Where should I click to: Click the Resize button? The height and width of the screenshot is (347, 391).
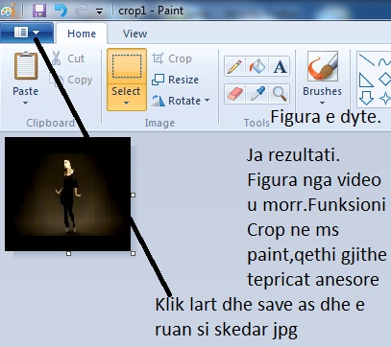point(175,80)
